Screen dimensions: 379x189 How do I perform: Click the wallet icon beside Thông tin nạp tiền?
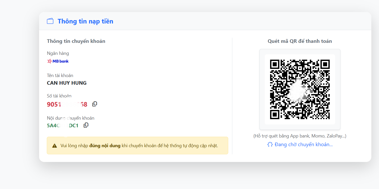tap(50, 21)
